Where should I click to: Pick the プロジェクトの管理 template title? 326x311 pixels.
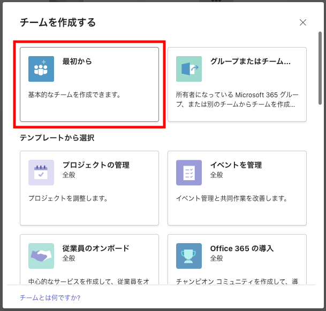coord(96,165)
